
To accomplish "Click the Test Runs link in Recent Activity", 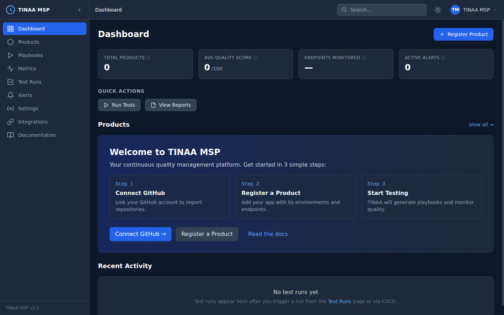I will pos(339,301).
